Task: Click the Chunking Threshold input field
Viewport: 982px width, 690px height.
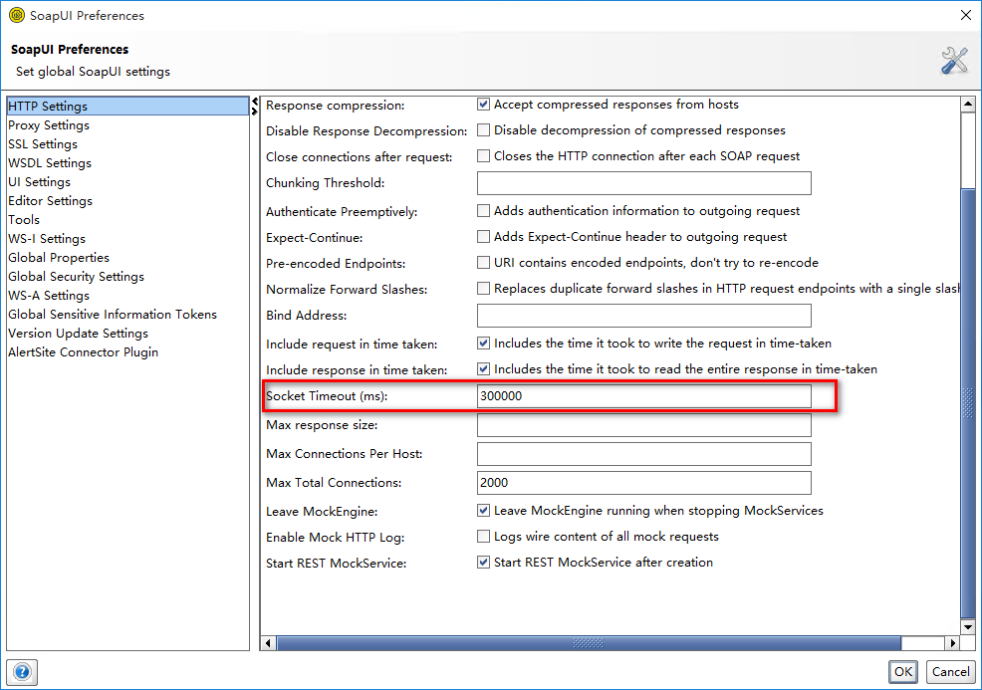Action: coord(643,183)
